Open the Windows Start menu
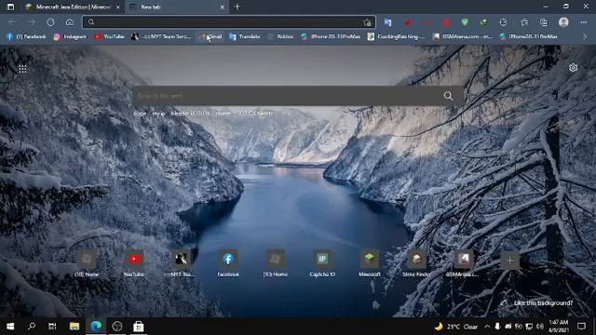Image resolution: width=596 pixels, height=335 pixels. [10, 327]
